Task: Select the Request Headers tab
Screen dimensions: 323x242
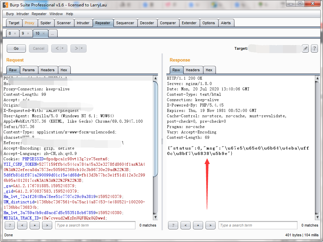Action: (47, 70)
